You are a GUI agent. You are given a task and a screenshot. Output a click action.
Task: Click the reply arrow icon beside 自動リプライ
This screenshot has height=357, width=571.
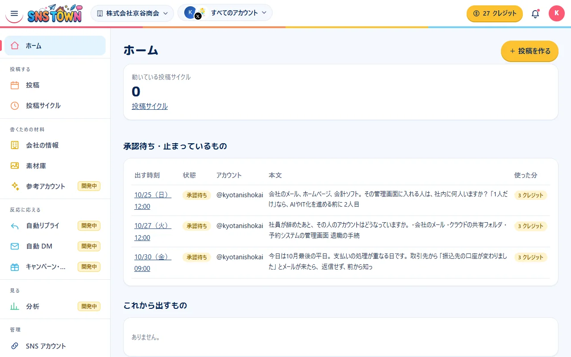click(x=15, y=226)
